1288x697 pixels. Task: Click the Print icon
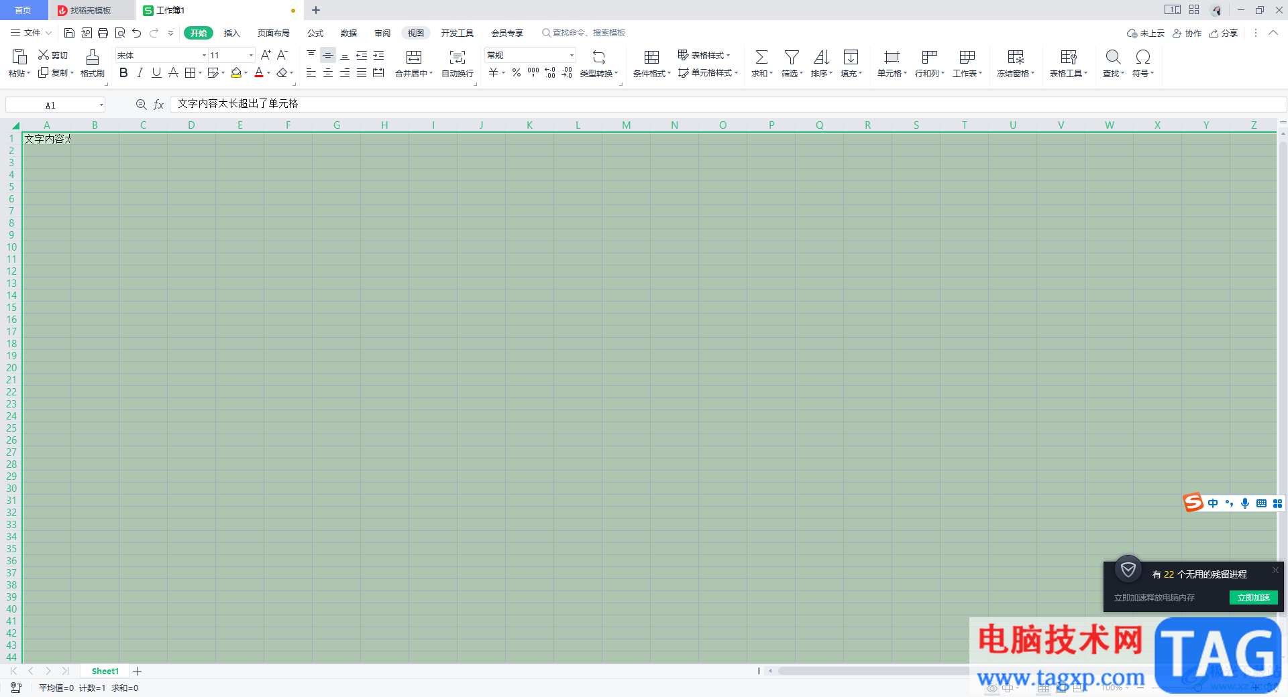[x=103, y=33]
